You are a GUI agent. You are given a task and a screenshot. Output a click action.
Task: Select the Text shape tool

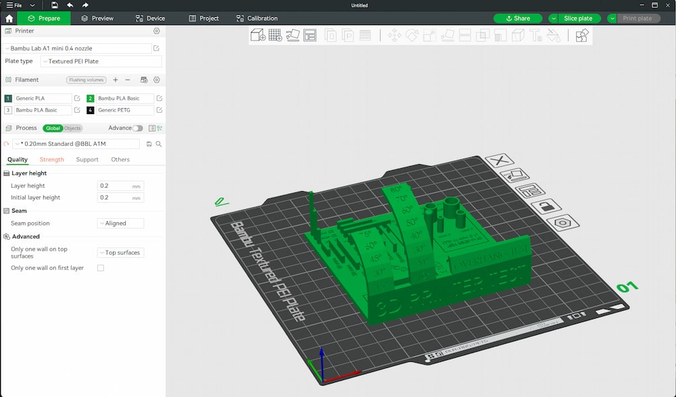[x=536, y=35]
